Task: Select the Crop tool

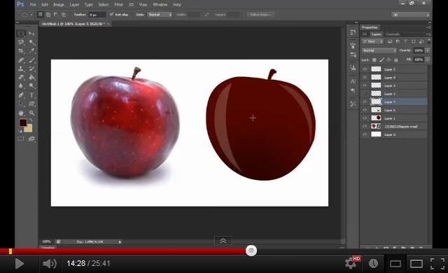Action: 21,51
